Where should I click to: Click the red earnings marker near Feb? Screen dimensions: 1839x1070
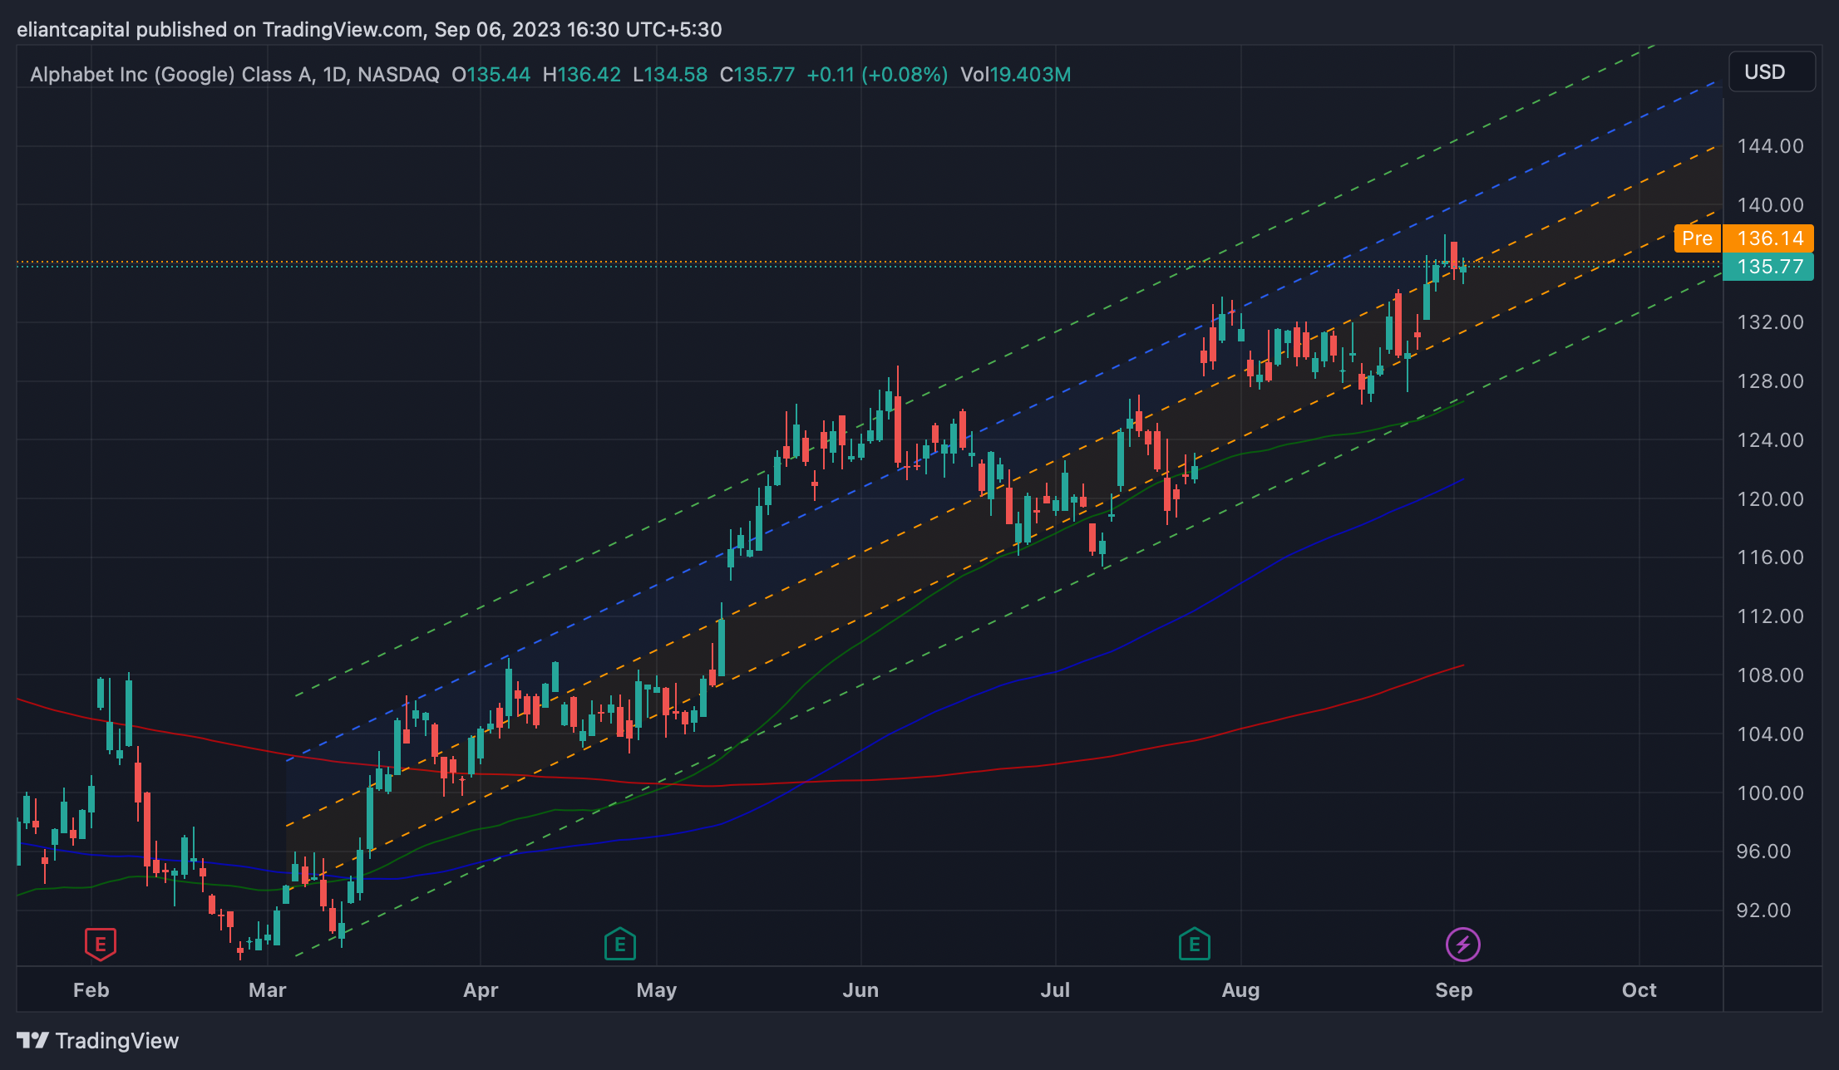(x=100, y=944)
